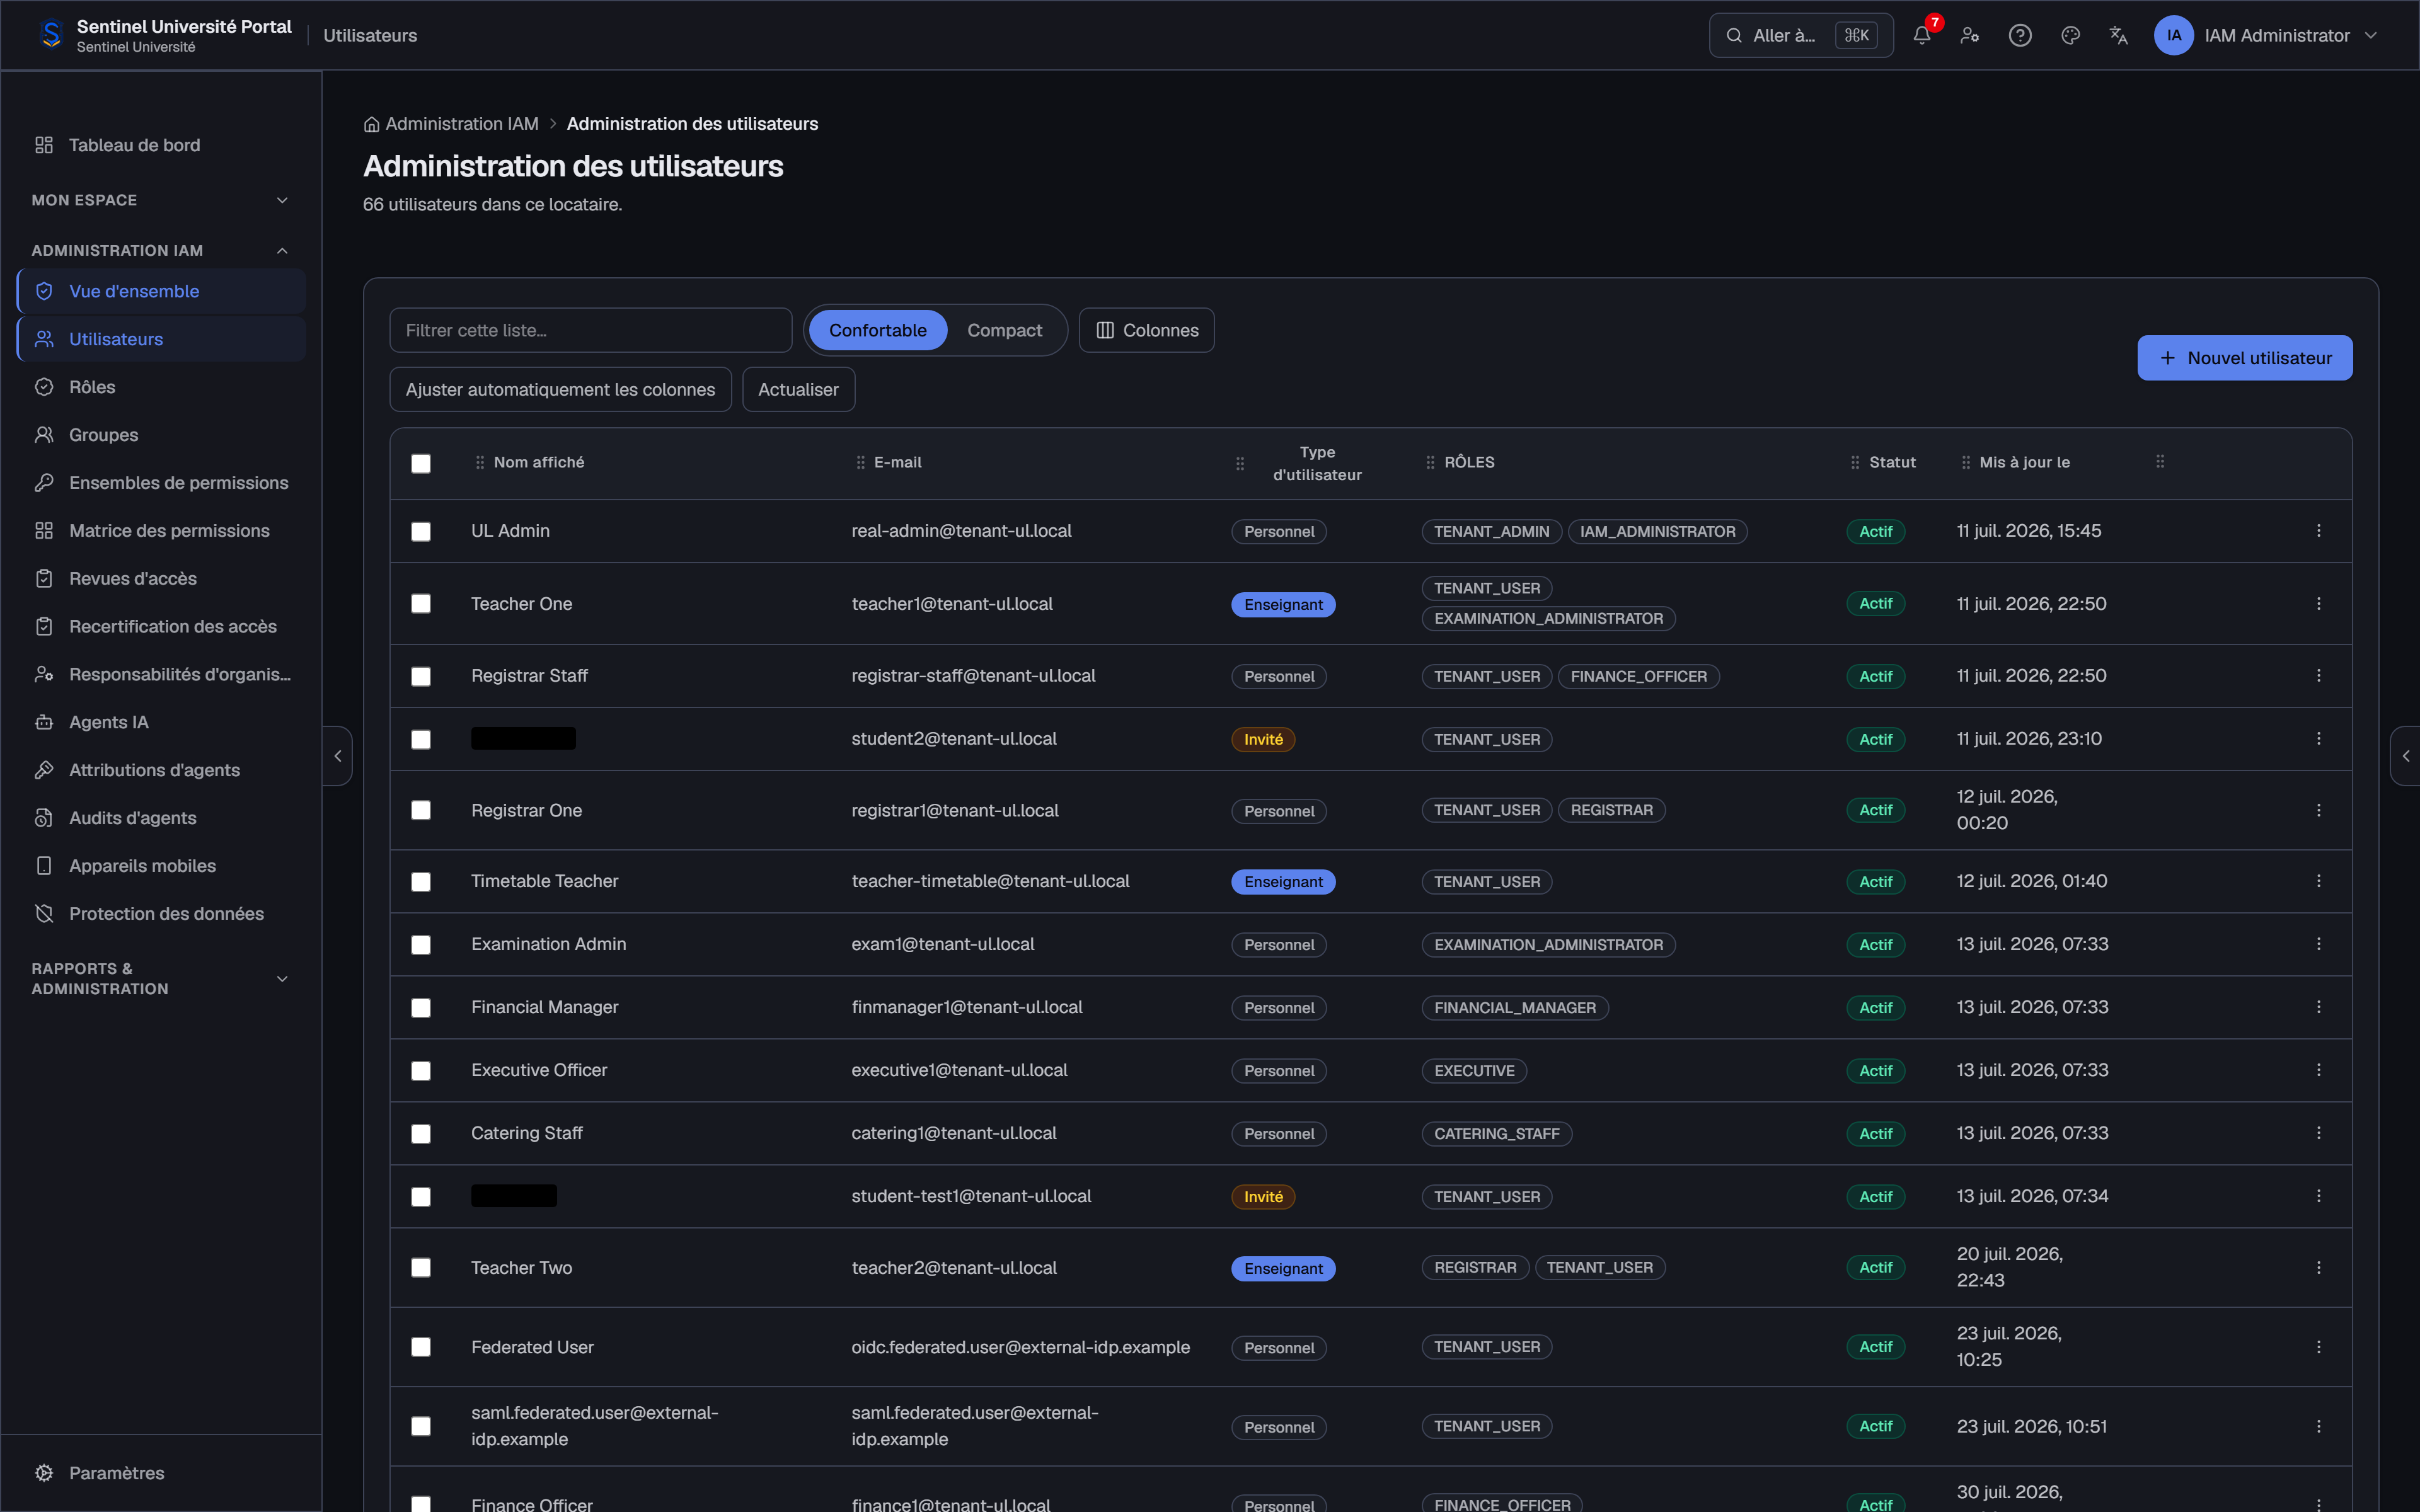Image resolution: width=2420 pixels, height=1512 pixels.
Task: Open row actions for Executive Officer
Action: pyautogui.click(x=2318, y=1070)
